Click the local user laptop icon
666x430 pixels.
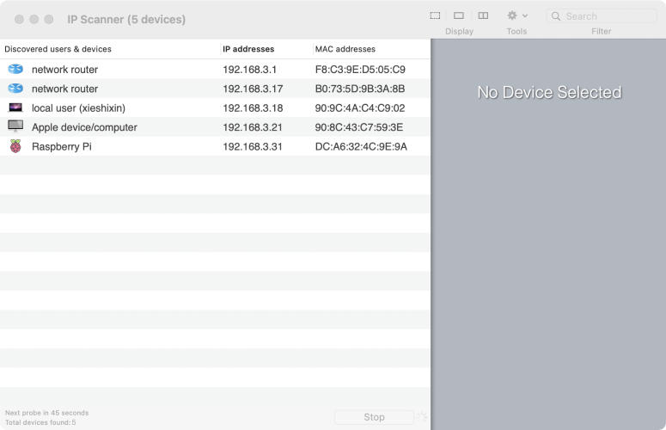15,107
